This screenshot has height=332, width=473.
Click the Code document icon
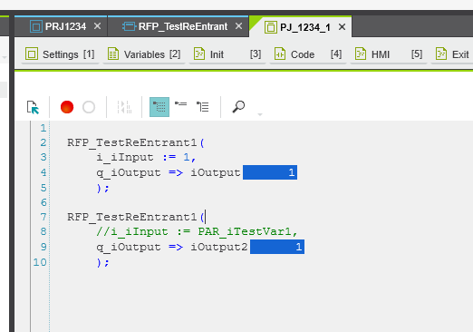[280, 54]
